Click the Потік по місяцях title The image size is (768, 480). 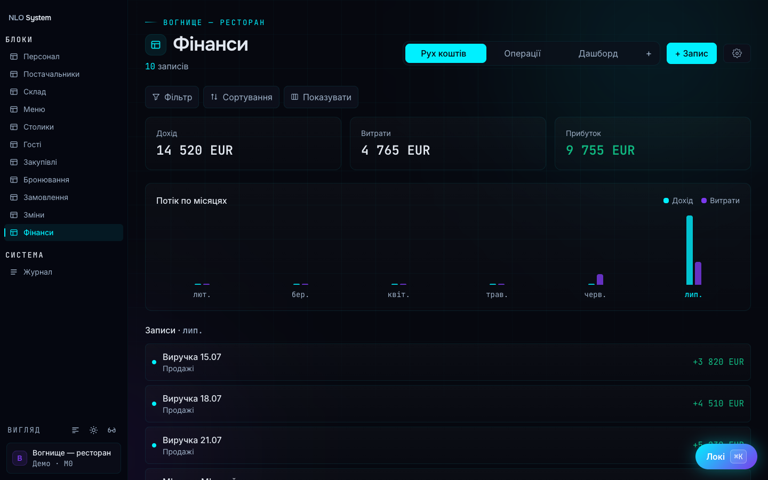[191, 201]
